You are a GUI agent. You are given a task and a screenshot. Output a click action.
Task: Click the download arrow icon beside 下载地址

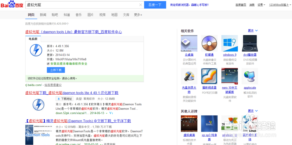[x=59, y=99]
